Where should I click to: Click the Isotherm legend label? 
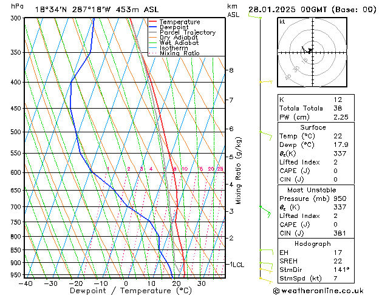(x=174, y=48)
